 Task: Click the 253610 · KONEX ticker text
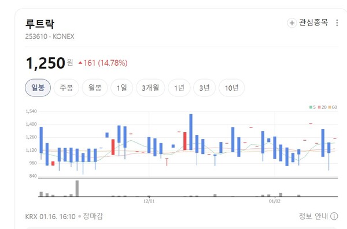pos(50,36)
